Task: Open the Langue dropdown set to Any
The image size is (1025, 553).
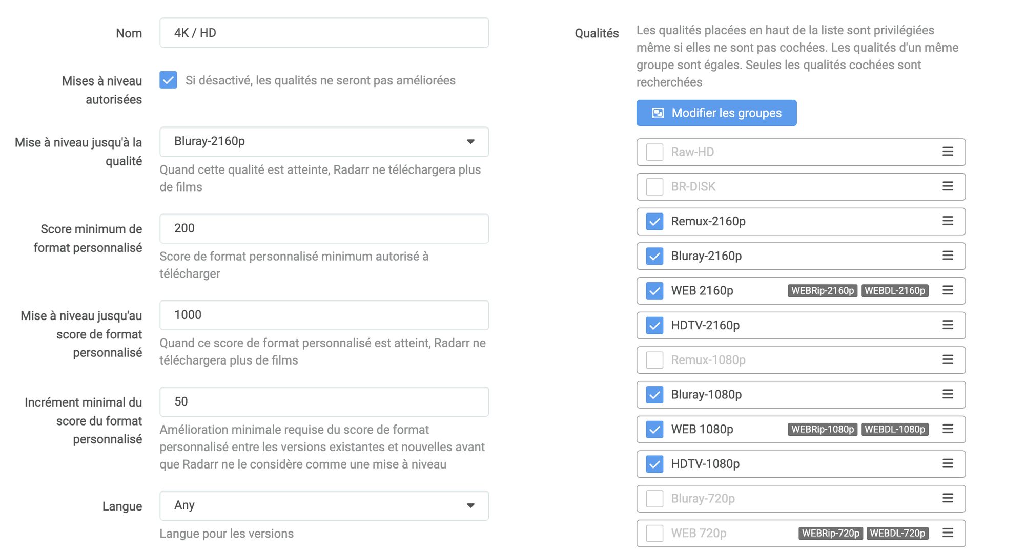Action: pos(324,506)
